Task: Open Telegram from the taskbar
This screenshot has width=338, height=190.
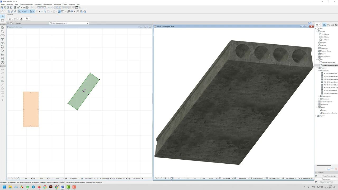Action: pos(33,187)
